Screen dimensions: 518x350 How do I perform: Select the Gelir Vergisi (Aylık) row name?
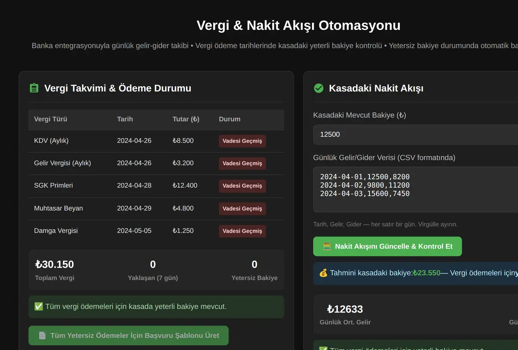click(63, 163)
